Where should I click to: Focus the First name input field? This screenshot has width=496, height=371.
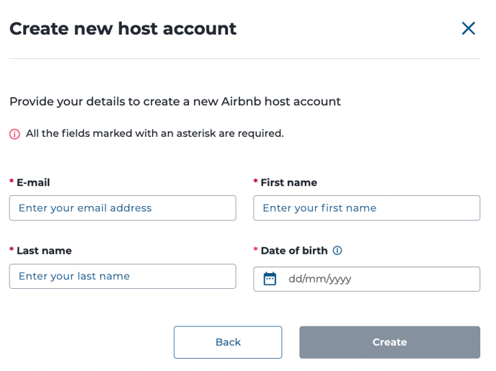(367, 208)
